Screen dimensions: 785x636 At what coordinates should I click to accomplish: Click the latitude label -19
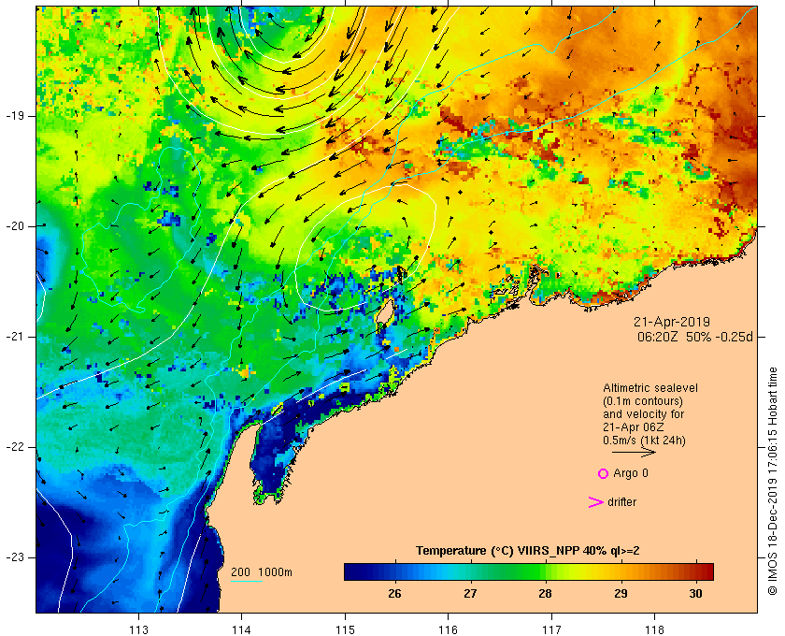click(15, 116)
